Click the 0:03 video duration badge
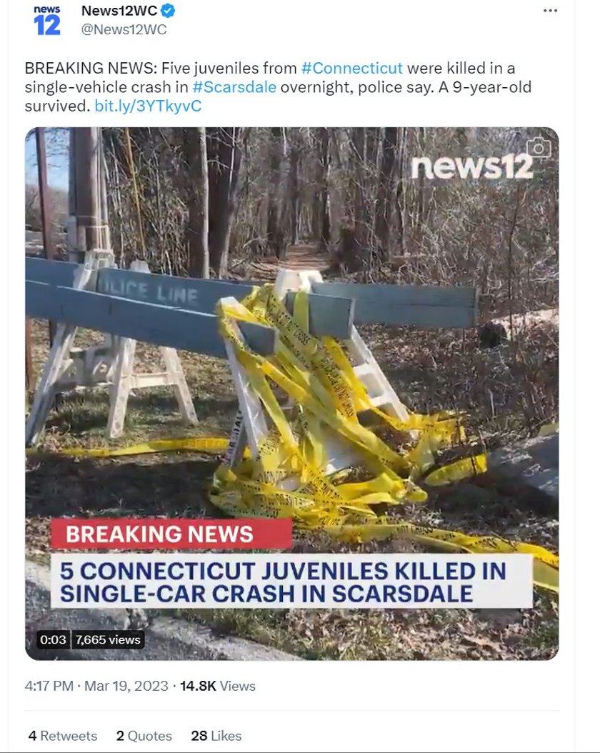This screenshot has height=753, width=600. [53, 639]
